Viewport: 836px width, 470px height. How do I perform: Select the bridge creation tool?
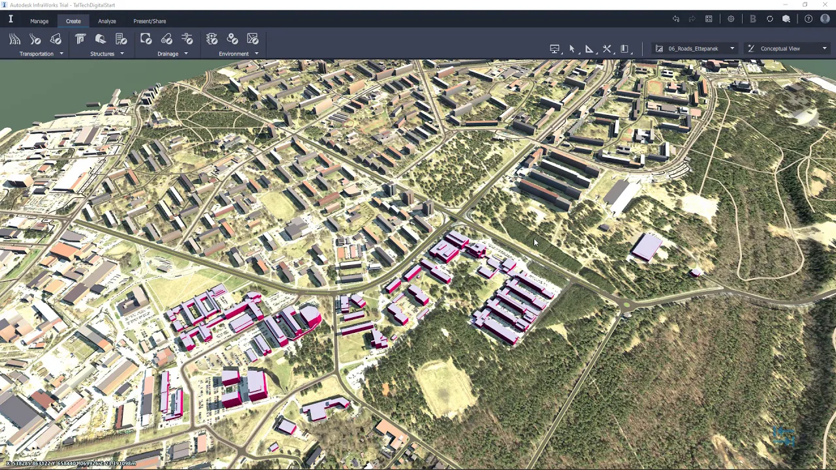80,39
